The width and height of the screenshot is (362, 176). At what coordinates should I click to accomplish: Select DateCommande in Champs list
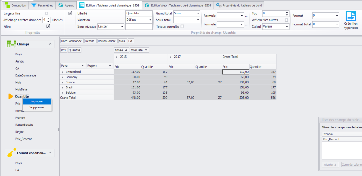tap(25, 75)
